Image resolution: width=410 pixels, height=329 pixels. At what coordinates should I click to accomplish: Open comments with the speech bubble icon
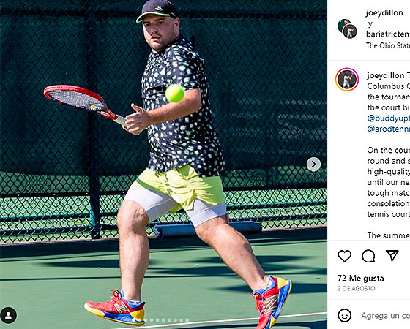tap(368, 256)
